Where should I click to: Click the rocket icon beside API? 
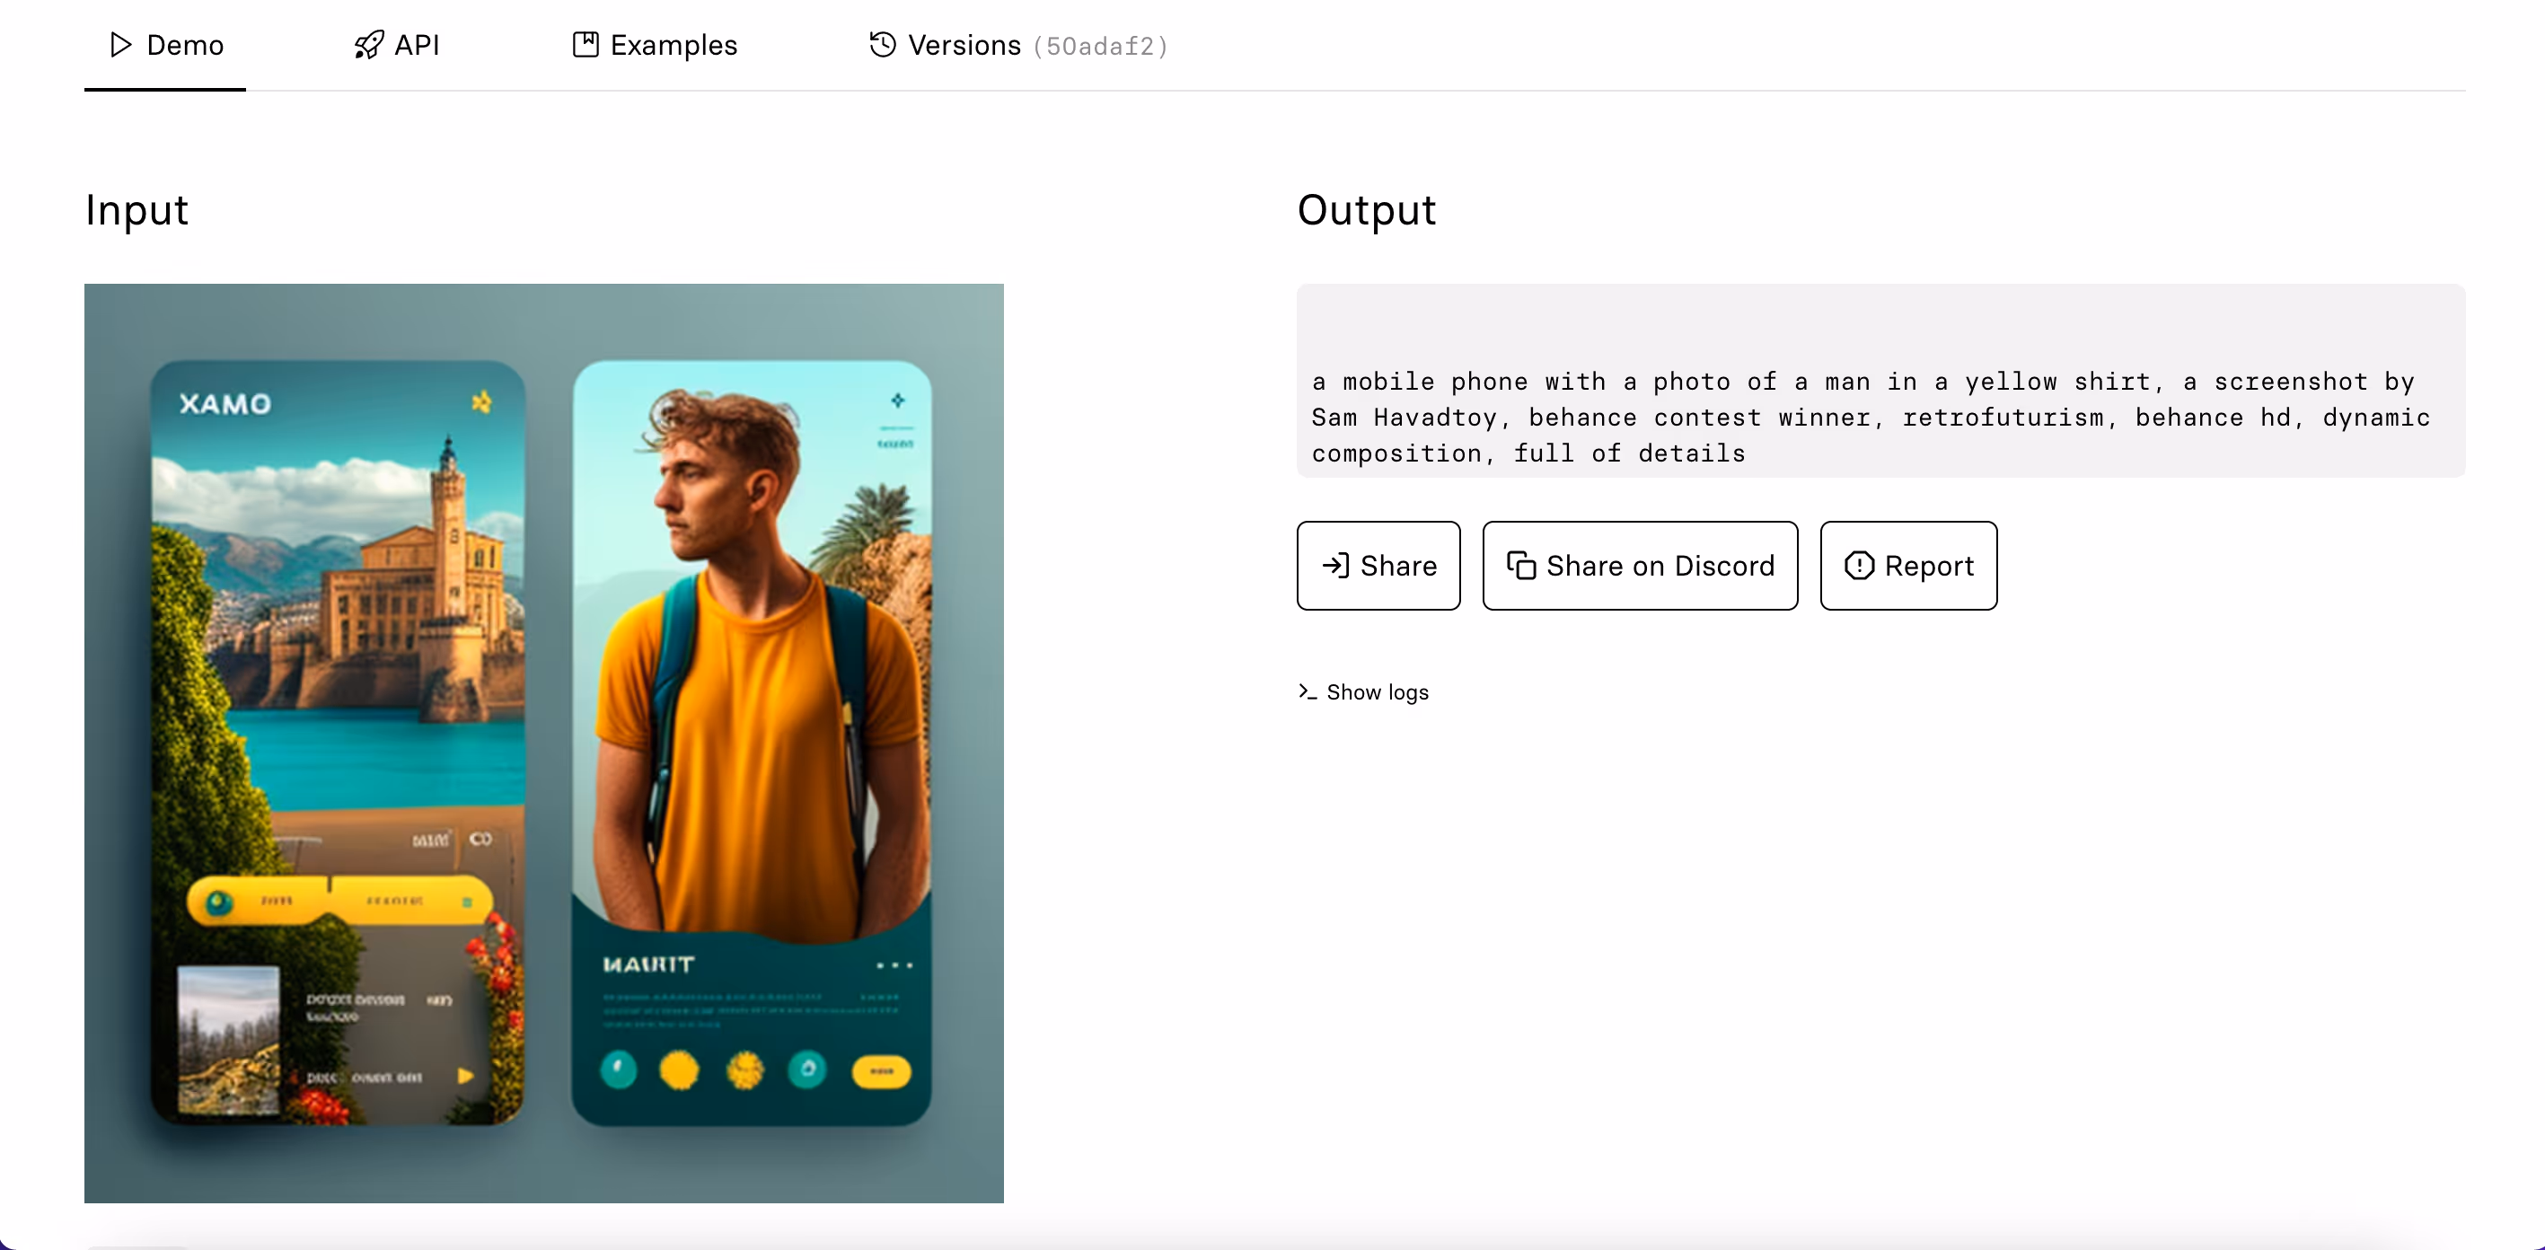(x=368, y=45)
